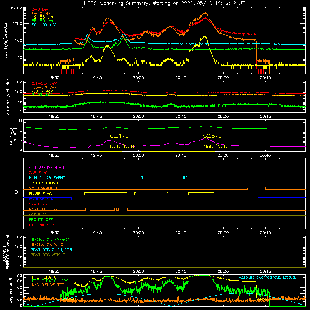Select the REAR_DEC_CHAN/128 legend label
The width and height of the screenshot is (310, 310).
pos(51,250)
